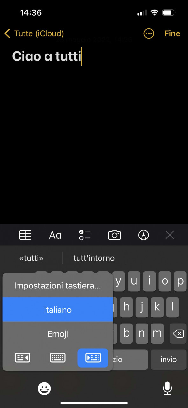Pick the «tutti» autocomplete suggestion

[31, 258]
